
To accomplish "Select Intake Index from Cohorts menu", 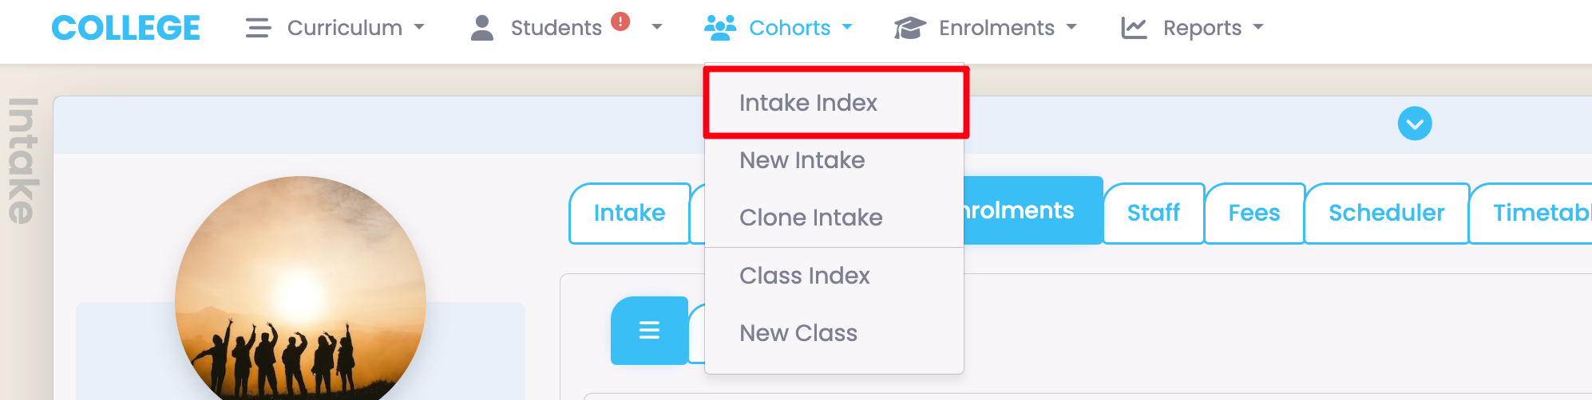I will (x=808, y=103).
